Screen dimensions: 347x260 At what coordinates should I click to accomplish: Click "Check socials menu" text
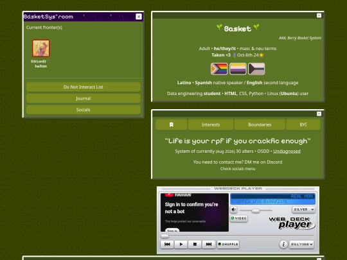(x=238, y=169)
